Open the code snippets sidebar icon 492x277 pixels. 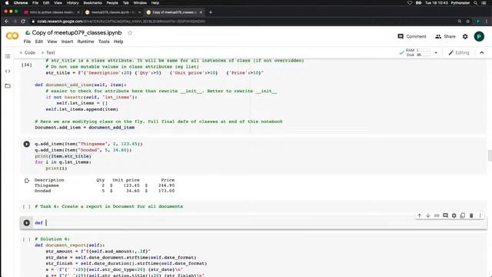click(8, 72)
